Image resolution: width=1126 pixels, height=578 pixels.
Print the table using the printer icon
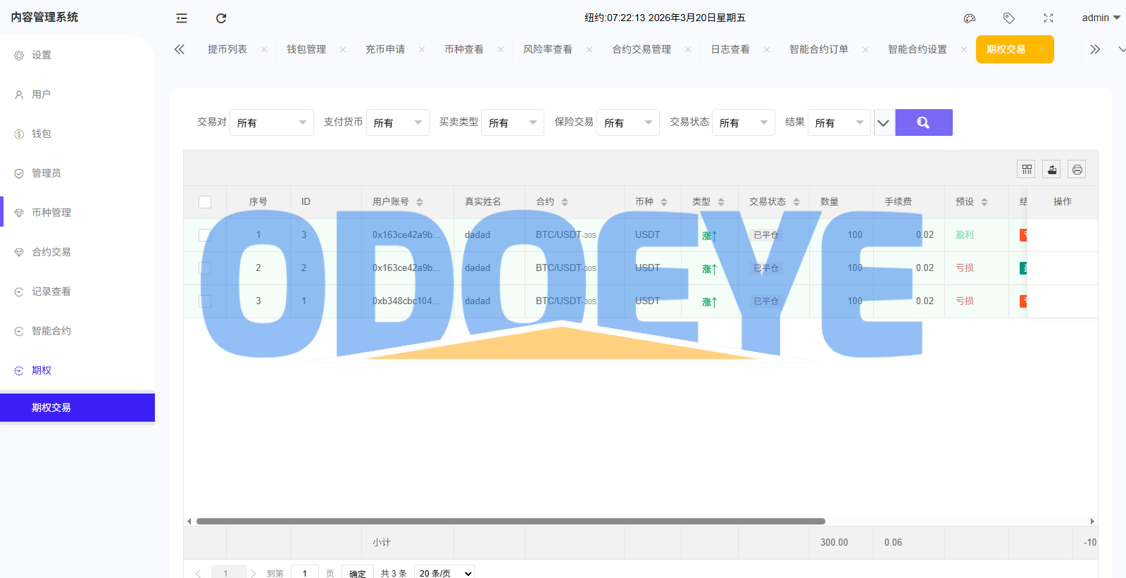1077,169
